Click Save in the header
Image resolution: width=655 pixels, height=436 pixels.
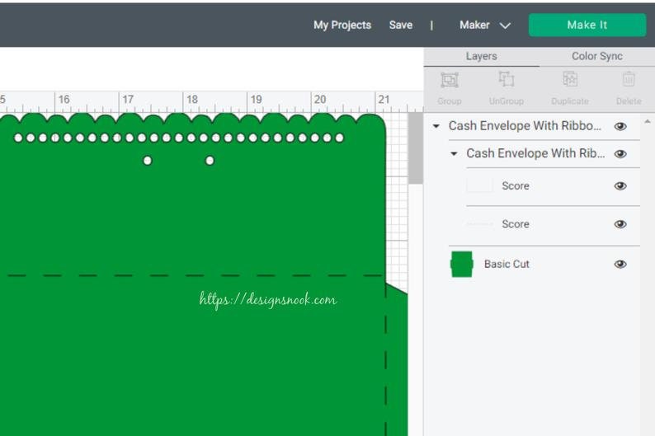(x=401, y=25)
